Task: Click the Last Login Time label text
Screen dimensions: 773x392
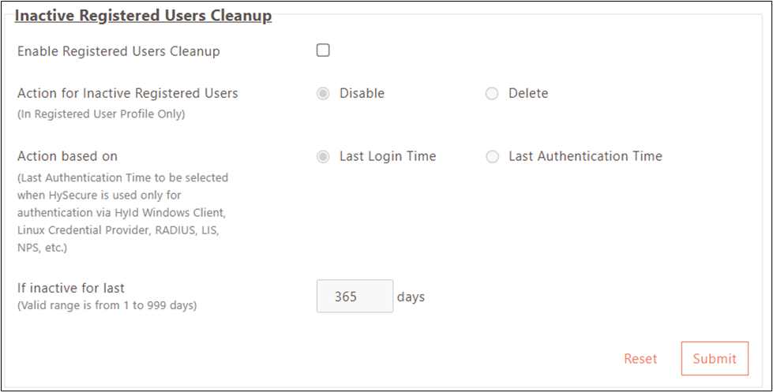Action: coord(388,157)
